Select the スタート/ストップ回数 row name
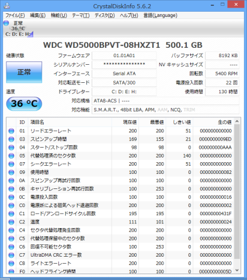This screenshot has width=247, height=280. (54, 148)
